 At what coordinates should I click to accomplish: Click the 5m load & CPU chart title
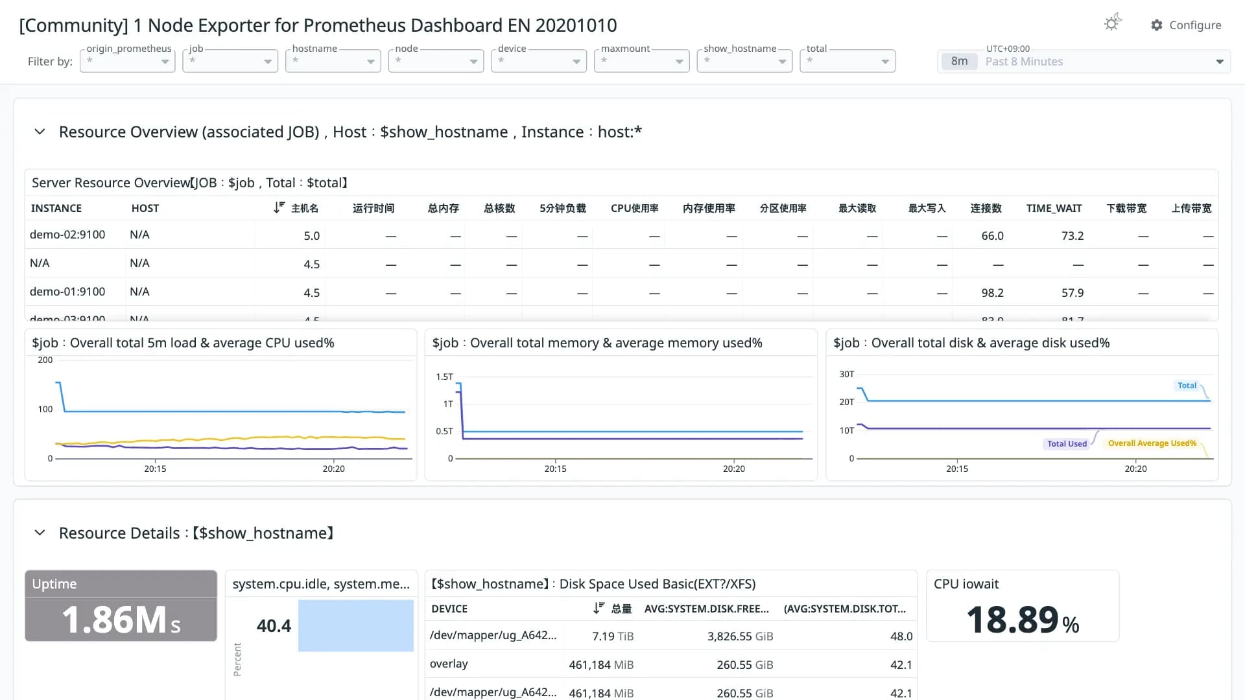coord(183,343)
